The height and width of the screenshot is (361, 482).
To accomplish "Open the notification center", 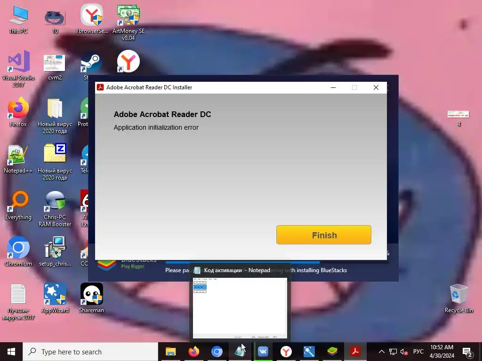I will tap(467, 352).
